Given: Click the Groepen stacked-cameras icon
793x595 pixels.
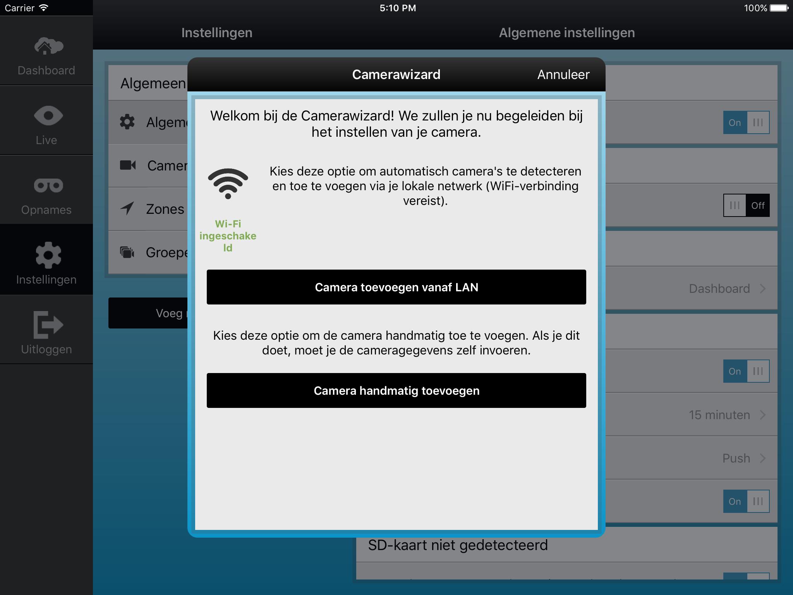Looking at the screenshot, I should (127, 252).
